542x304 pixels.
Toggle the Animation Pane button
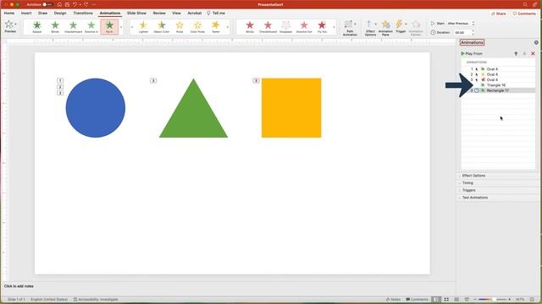pyautogui.click(x=385, y=28)
